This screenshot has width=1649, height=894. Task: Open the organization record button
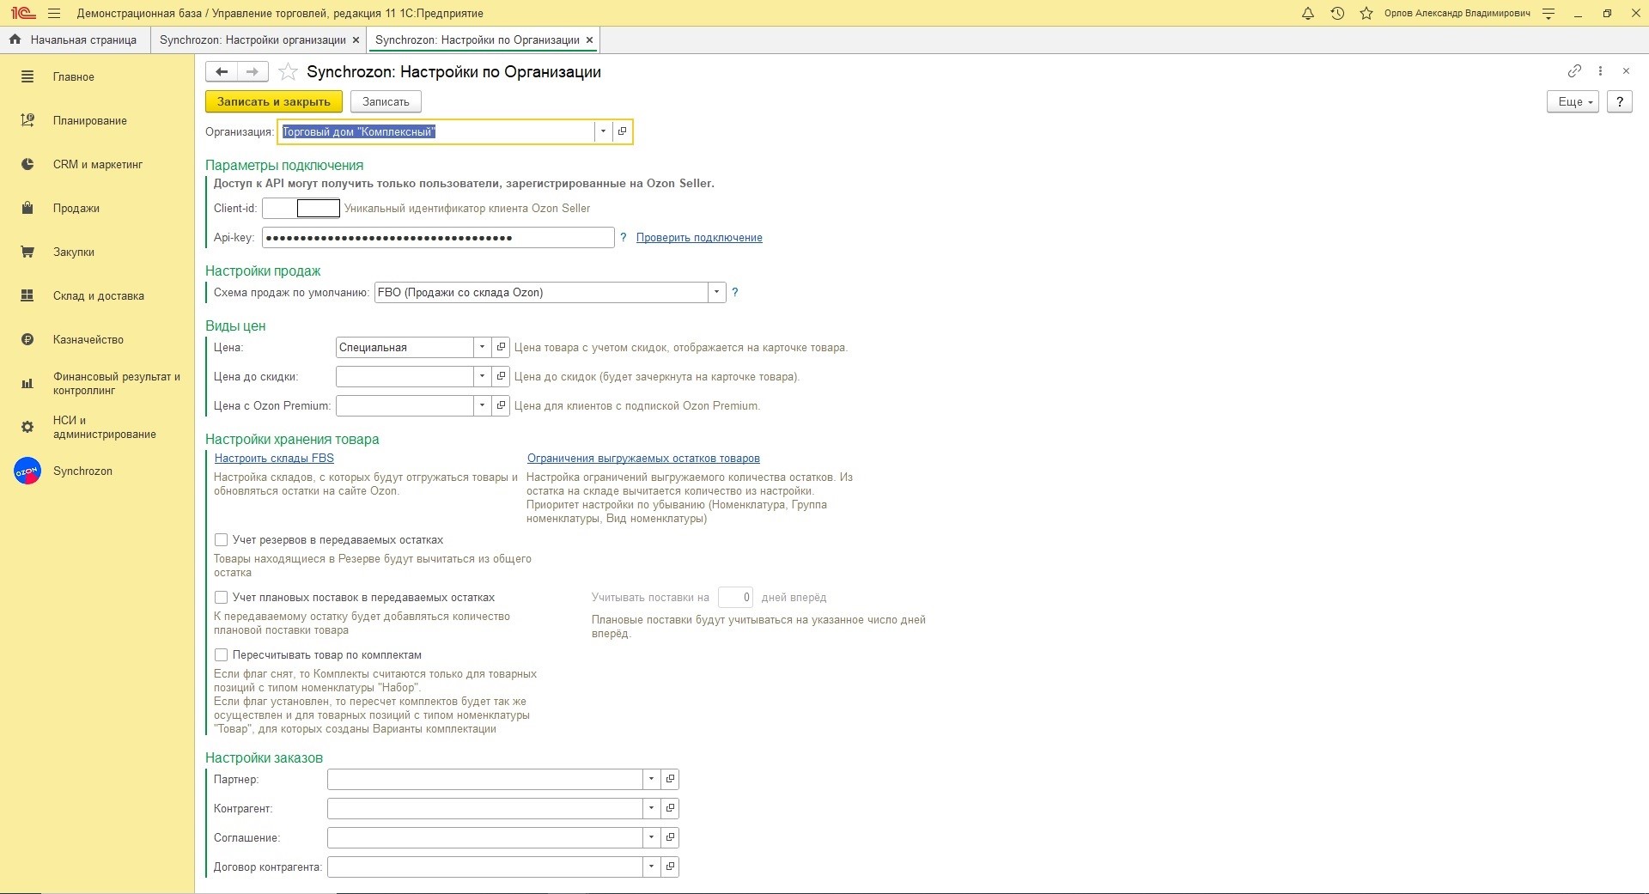623,131
